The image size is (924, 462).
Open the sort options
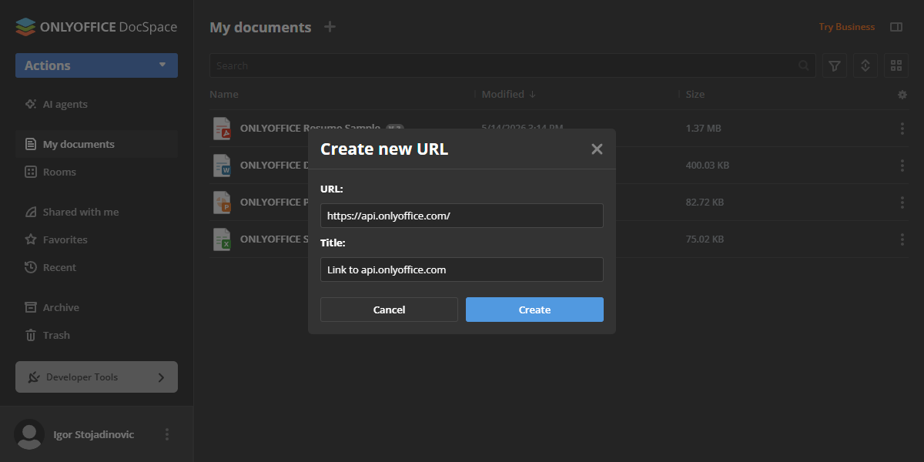pos(865,65)
